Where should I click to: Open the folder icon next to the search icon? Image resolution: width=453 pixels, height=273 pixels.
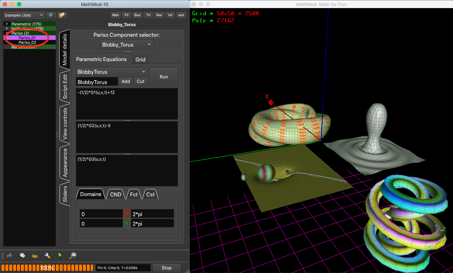(x=62, y=15)
